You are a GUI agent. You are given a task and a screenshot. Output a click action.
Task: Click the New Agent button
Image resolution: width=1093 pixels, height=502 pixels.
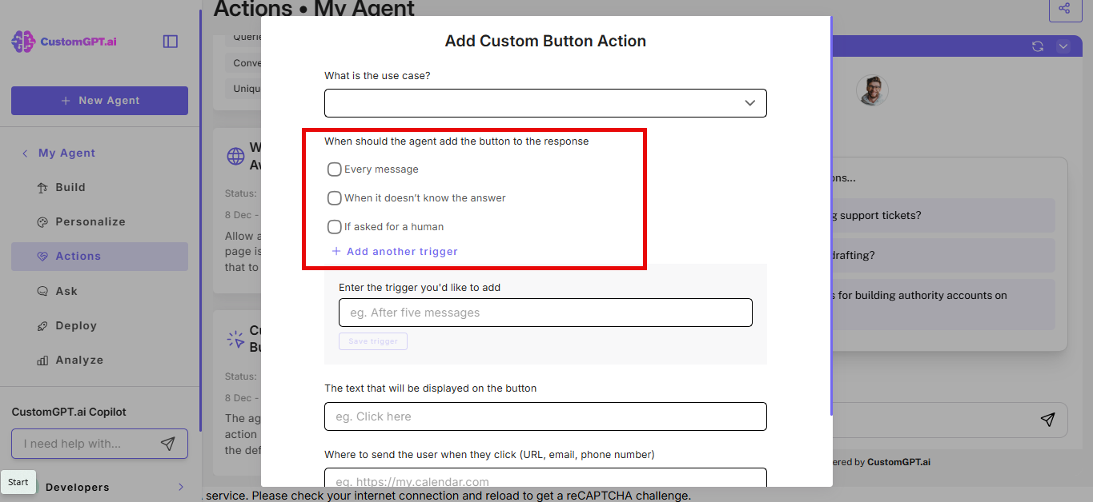(x=99, y=100)
